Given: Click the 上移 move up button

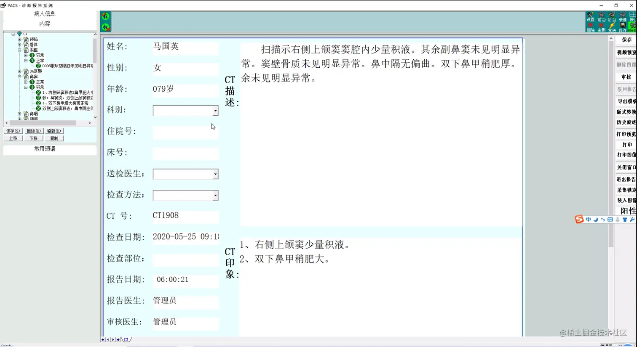Looking at the screenshot, I should click(x=13, y=138).
